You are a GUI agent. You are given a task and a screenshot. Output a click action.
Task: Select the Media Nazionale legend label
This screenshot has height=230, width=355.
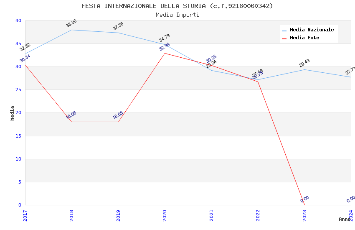tap(312, 30)
